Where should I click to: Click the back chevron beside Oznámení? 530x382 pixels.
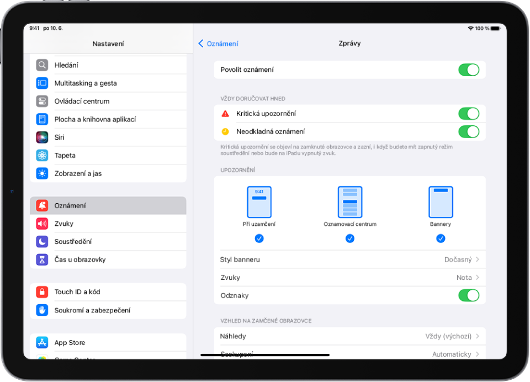pyautogui.click(x=201, y=43)
